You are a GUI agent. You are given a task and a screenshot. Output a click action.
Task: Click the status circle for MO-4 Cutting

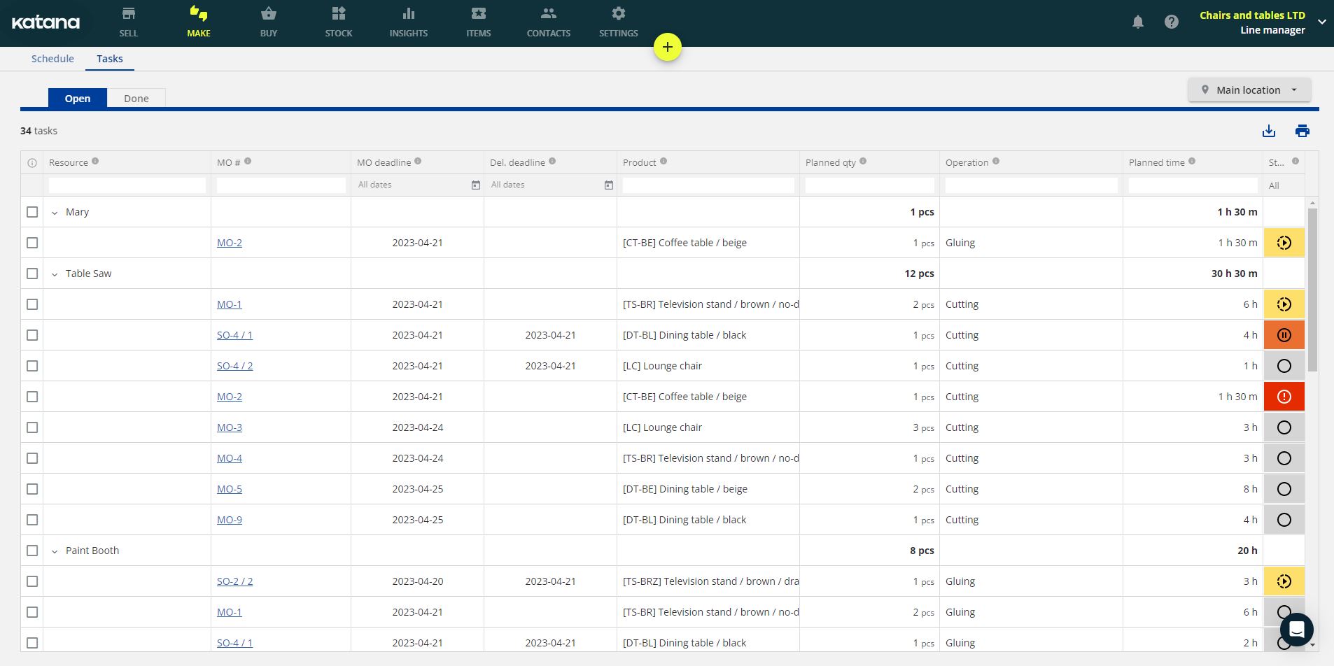click(x=1284, y=458)
